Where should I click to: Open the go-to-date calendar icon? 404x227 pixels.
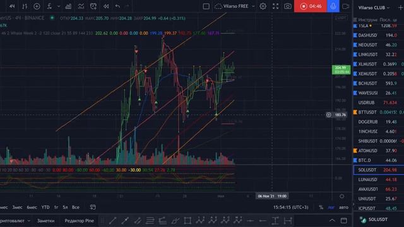coord(93,207)
